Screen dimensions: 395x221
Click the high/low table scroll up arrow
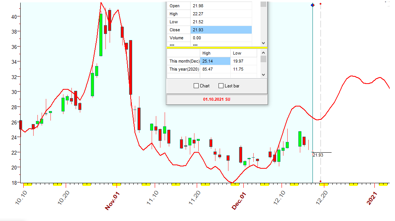tap(263, 53)
